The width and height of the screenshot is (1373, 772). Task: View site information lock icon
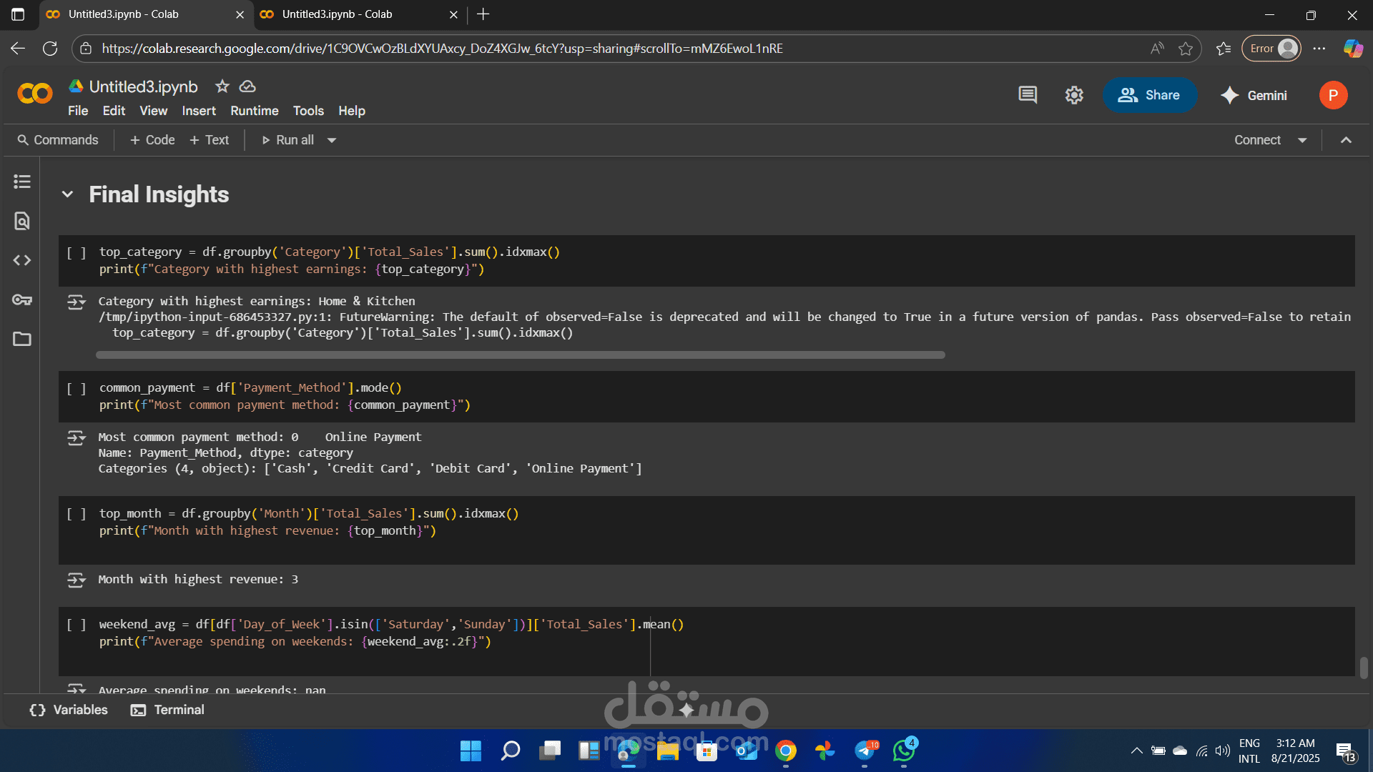point(86,49)
